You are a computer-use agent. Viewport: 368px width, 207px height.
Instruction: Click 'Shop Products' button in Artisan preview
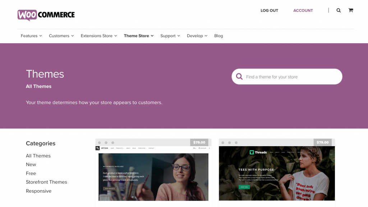(x=110, y=189)
